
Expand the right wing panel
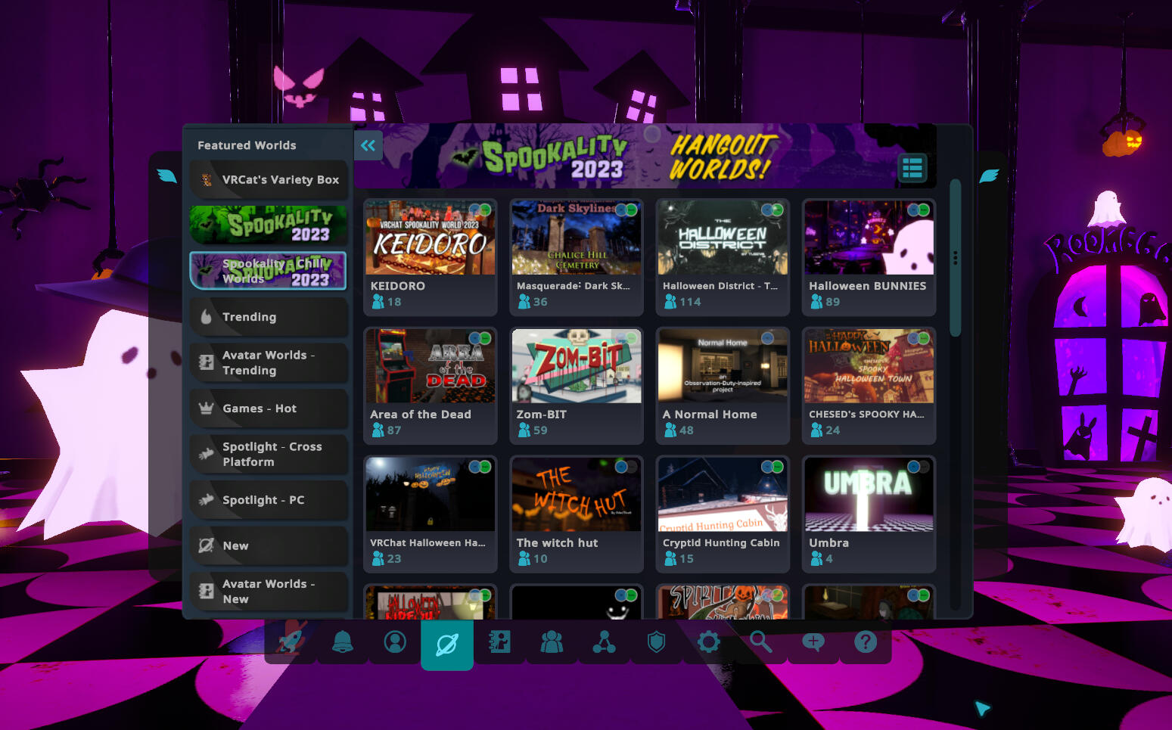[x=988, y=176]
